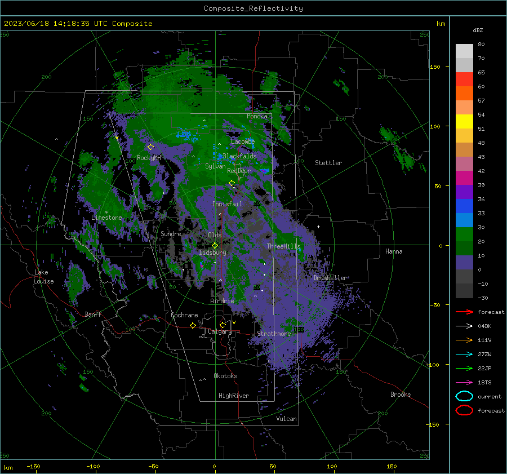
Task: Select the slate-purple swatch between 10 and 0 dBZ
Action: (464, 263)
